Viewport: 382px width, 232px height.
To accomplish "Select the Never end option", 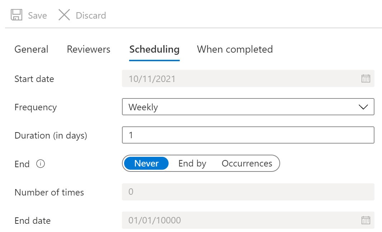I will (146, 164).
